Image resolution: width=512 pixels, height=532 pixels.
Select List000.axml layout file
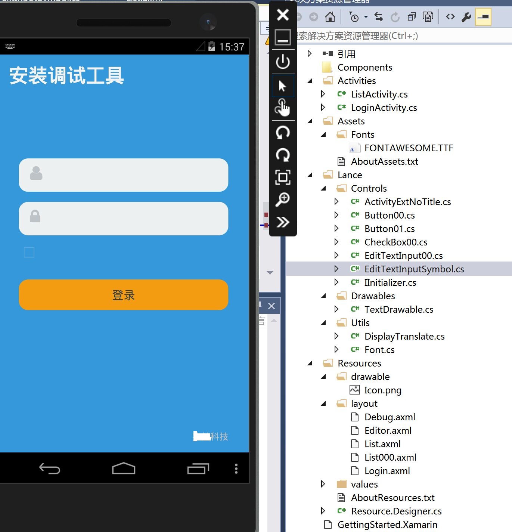click(x=390, y=457)
